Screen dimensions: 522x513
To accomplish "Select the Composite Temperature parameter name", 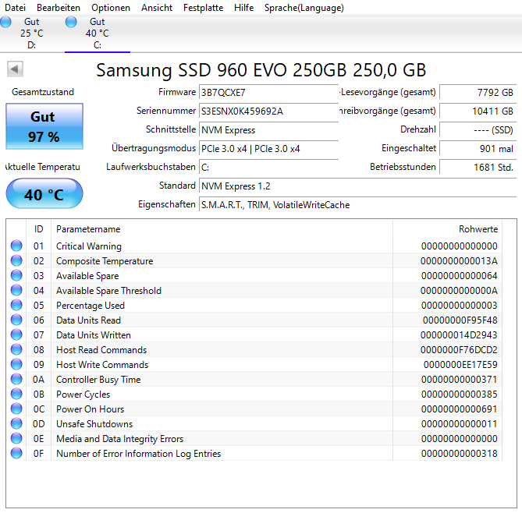I will 105,261.
